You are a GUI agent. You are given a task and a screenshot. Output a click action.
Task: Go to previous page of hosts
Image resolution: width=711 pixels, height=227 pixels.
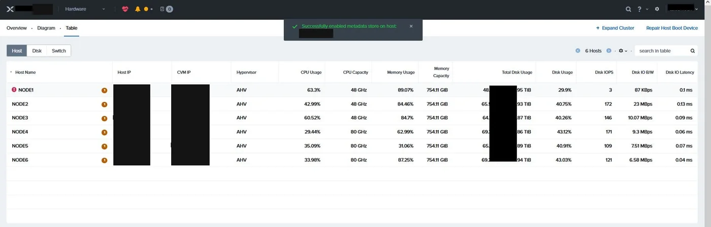[x=578, y=51]
